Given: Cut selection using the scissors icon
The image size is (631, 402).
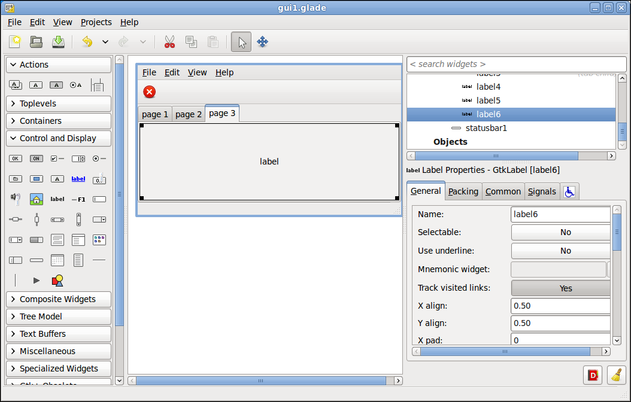Looking at the screenshot, I should [x=169, y=42].
